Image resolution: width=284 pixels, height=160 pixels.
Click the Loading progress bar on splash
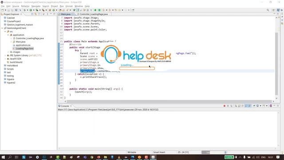[x=137, y=68]
